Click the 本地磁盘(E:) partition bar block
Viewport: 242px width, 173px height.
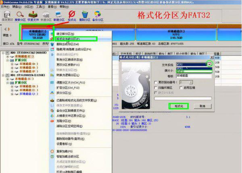coord(175,33)
